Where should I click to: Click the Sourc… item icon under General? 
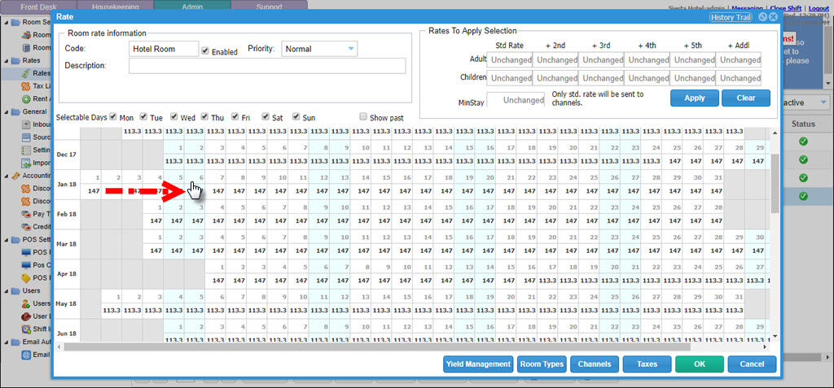[x=25, y=137]
